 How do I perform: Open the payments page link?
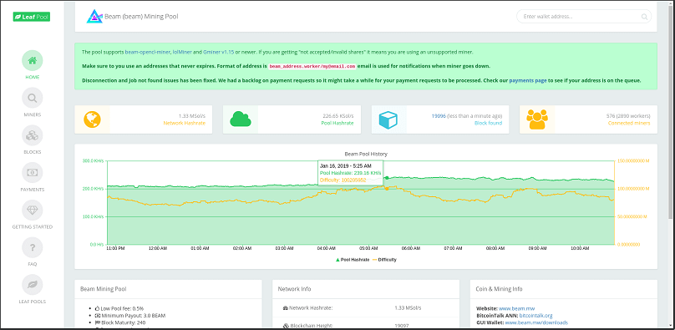point(528,80)
